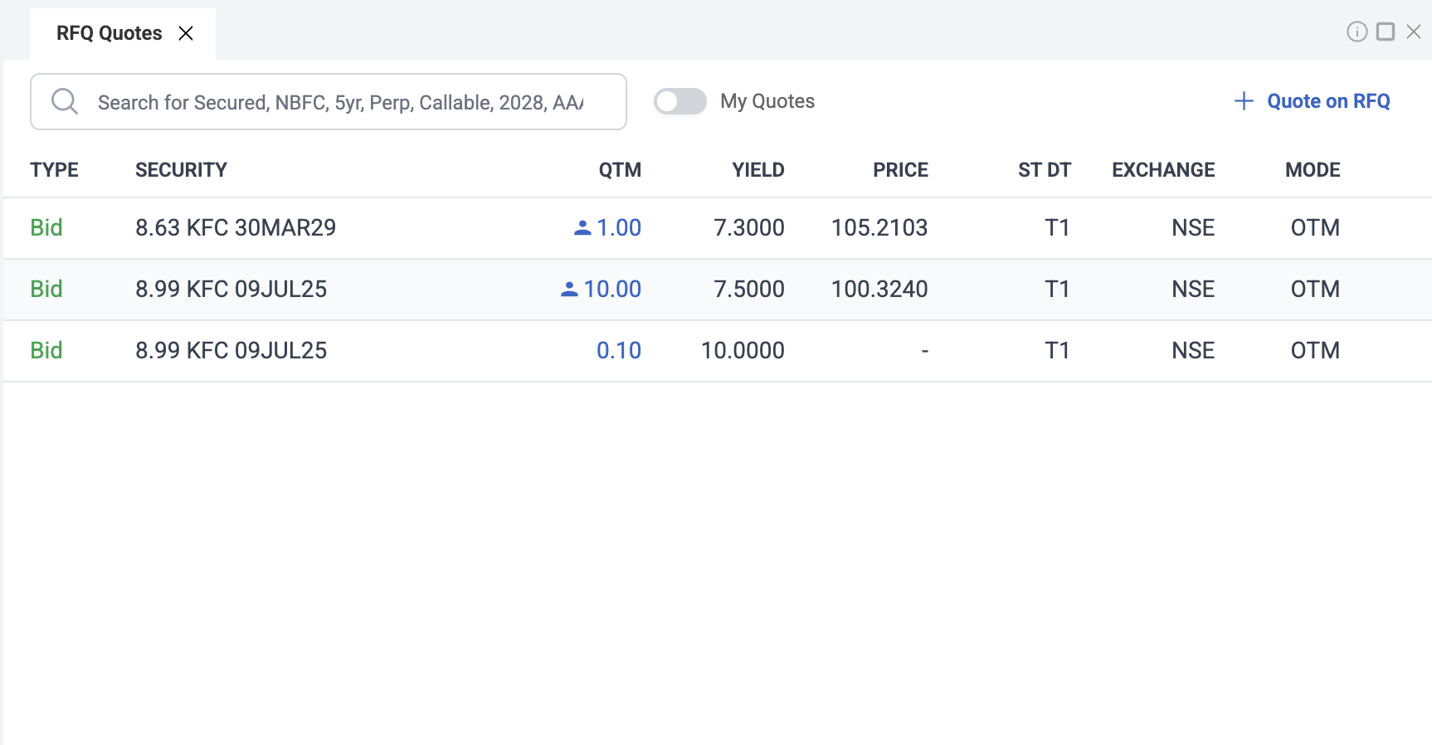1432x745 pixels.
Task: Select the RFQ Quotes tab
Action: click(x=109, y=33)
